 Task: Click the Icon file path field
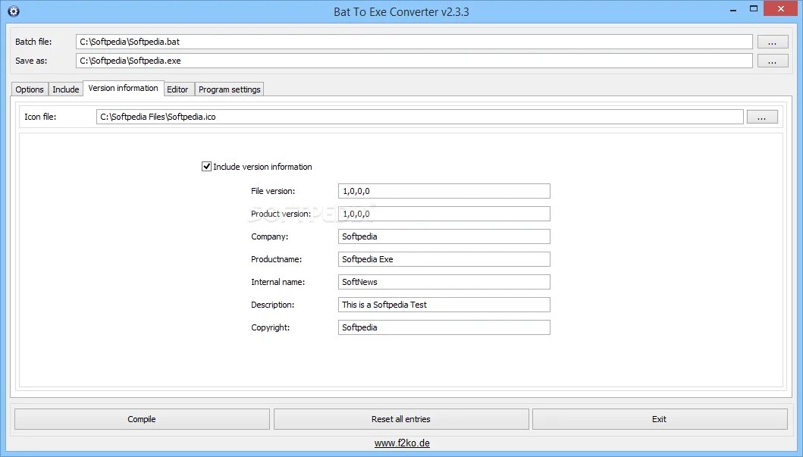(x=419, y=117)
